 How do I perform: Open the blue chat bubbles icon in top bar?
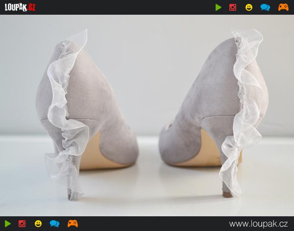coord(265,7)
